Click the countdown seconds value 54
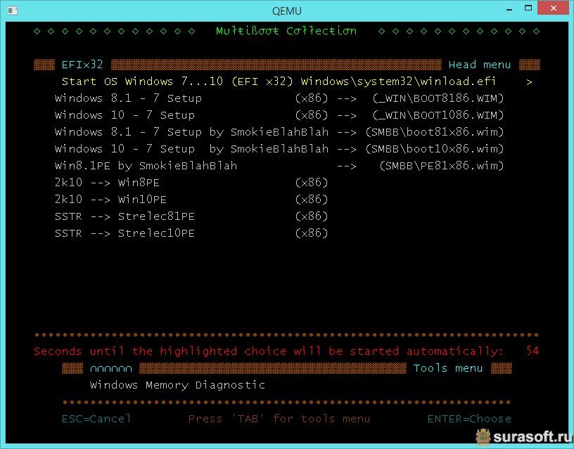This screenshot has width=574, height=449. point(532,351)
